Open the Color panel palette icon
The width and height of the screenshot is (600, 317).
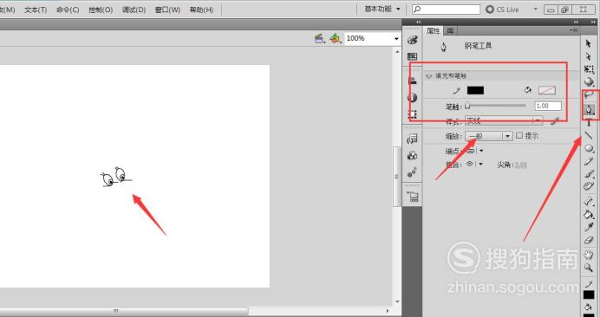pos(412,40)
